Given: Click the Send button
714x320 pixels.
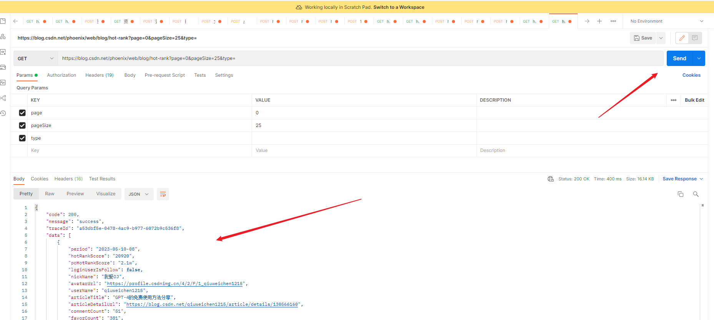Looking at the screenshot, I should [679, 58].
